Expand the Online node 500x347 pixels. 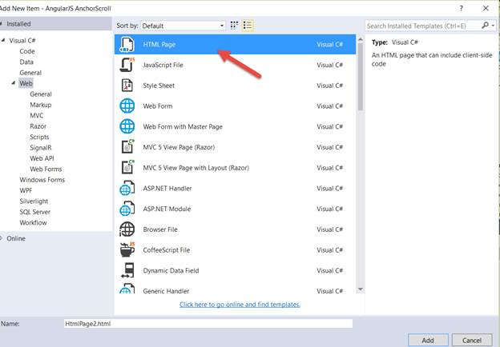tap(2, 238)
